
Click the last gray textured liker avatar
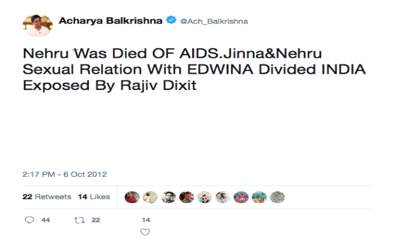pyautogui.click(x=277, y=197)
